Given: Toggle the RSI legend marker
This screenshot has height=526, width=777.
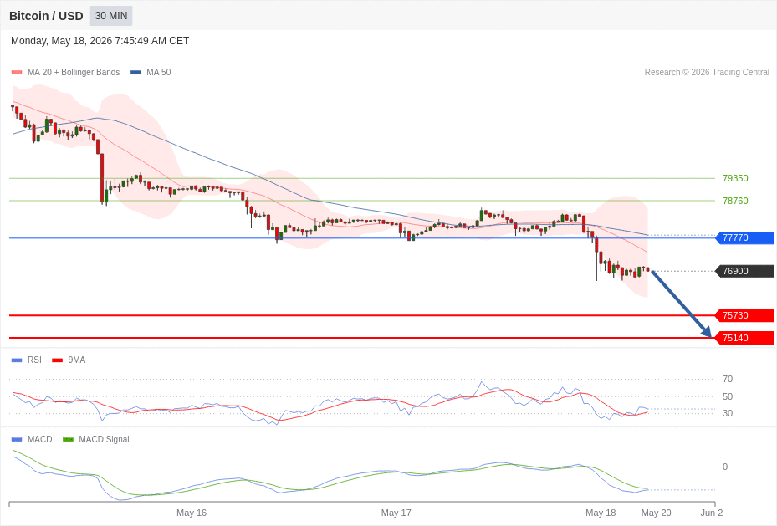Looking at the screenshot, I should click(x=17, y=360).
